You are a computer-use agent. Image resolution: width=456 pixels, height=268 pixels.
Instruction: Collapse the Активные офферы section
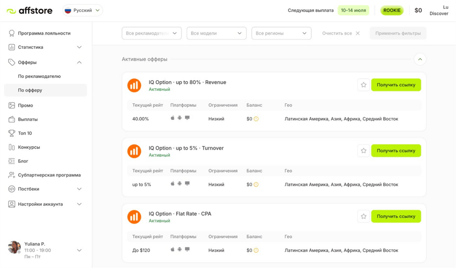tap(420, 59)
